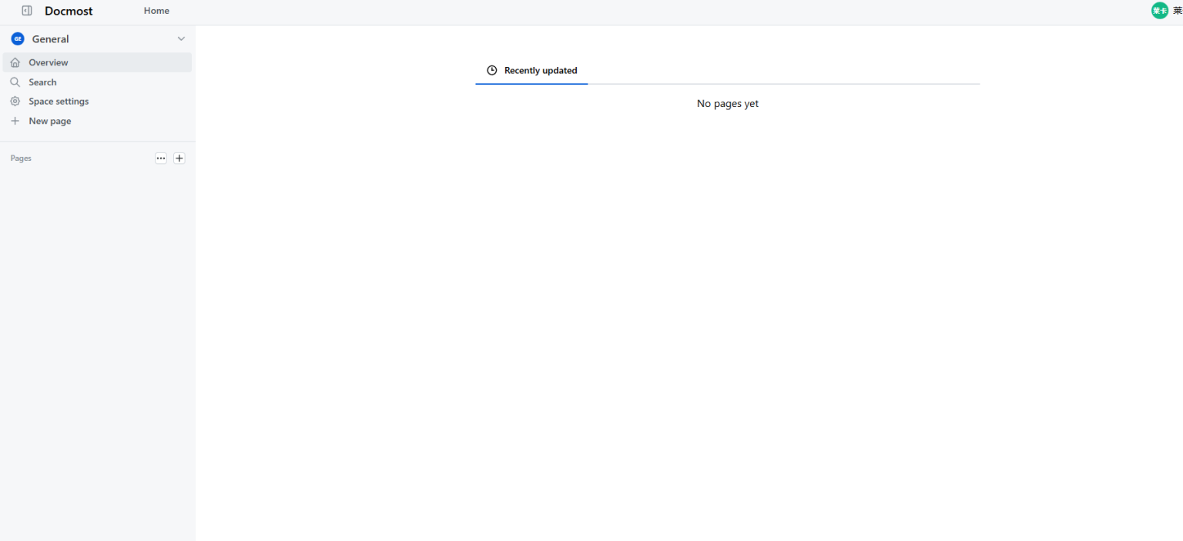Viewport: 1183px width, 541px height.
Task: Create a page via New page label
Action: click(x=50, y=121)
